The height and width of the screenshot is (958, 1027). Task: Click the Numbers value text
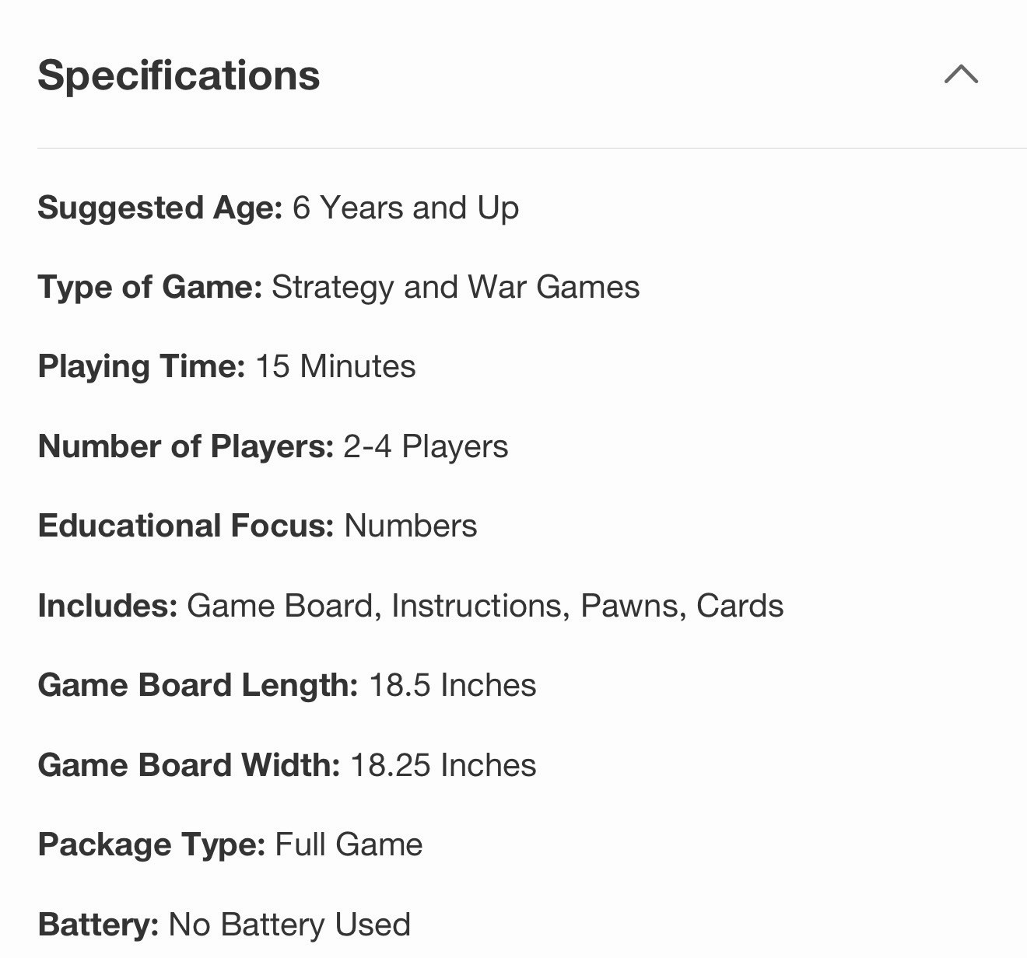[411, 526]
